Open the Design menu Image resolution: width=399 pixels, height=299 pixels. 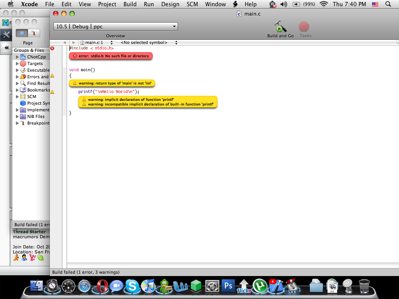click(170, 4)
